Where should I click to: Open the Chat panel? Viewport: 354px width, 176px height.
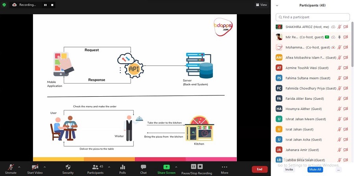tap(143, 169)
